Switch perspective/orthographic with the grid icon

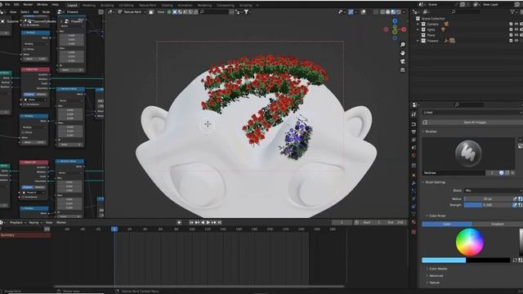[x=403, y=69]
